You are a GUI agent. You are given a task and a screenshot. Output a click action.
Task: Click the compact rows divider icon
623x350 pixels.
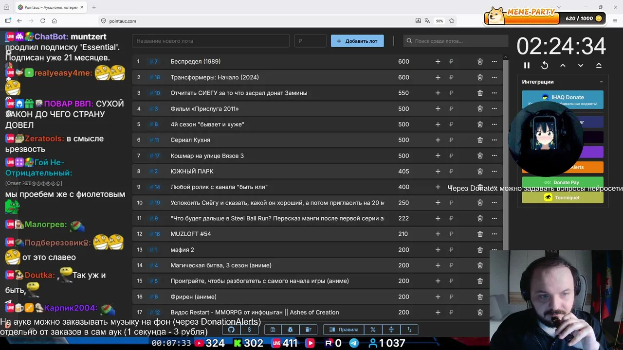pos(391,330)
